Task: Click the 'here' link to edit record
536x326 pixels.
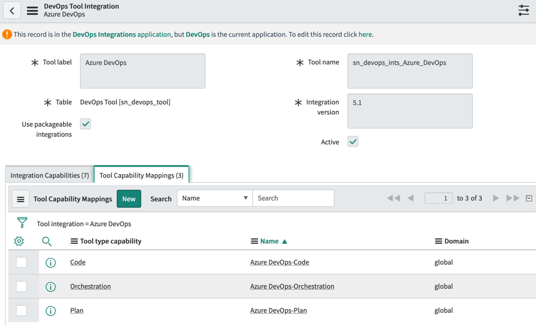Action: tap(365, 35)
